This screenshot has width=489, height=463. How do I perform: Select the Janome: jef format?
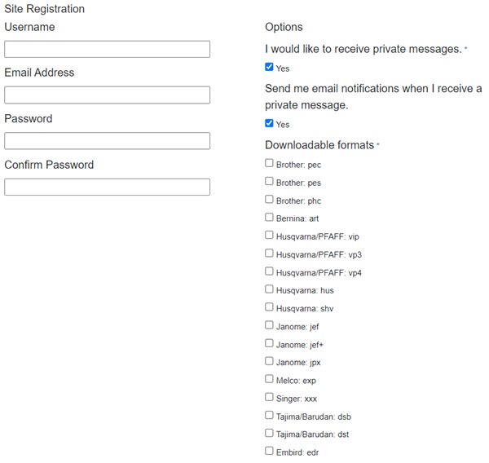pyautogui.click(x=270, y=325)
